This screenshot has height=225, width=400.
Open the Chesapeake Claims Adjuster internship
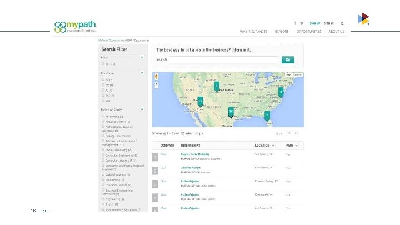190,194
